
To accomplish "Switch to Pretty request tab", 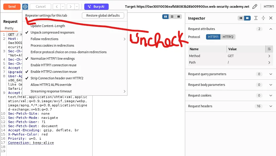I will (9, 28).
